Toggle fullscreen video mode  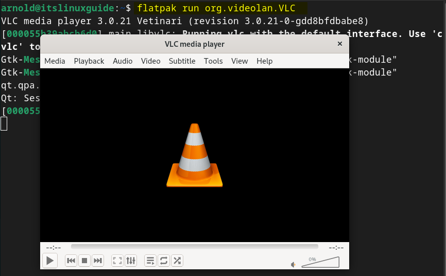(x=117, y=261)
